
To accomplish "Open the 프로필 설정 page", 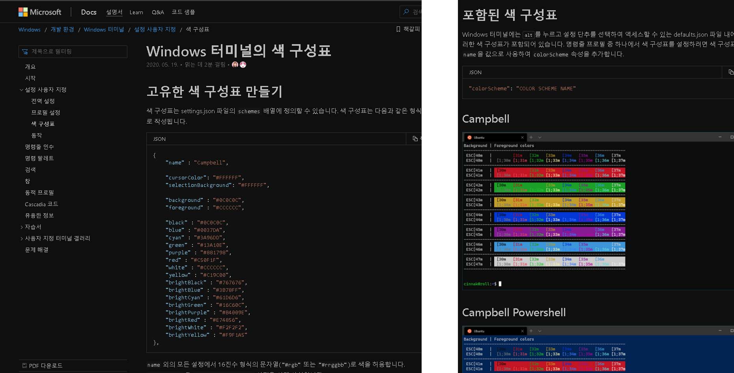I will coord(46,112).
